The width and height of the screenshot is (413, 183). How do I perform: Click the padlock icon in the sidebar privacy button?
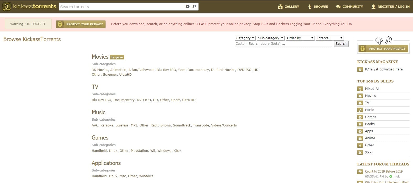(362, 48)
